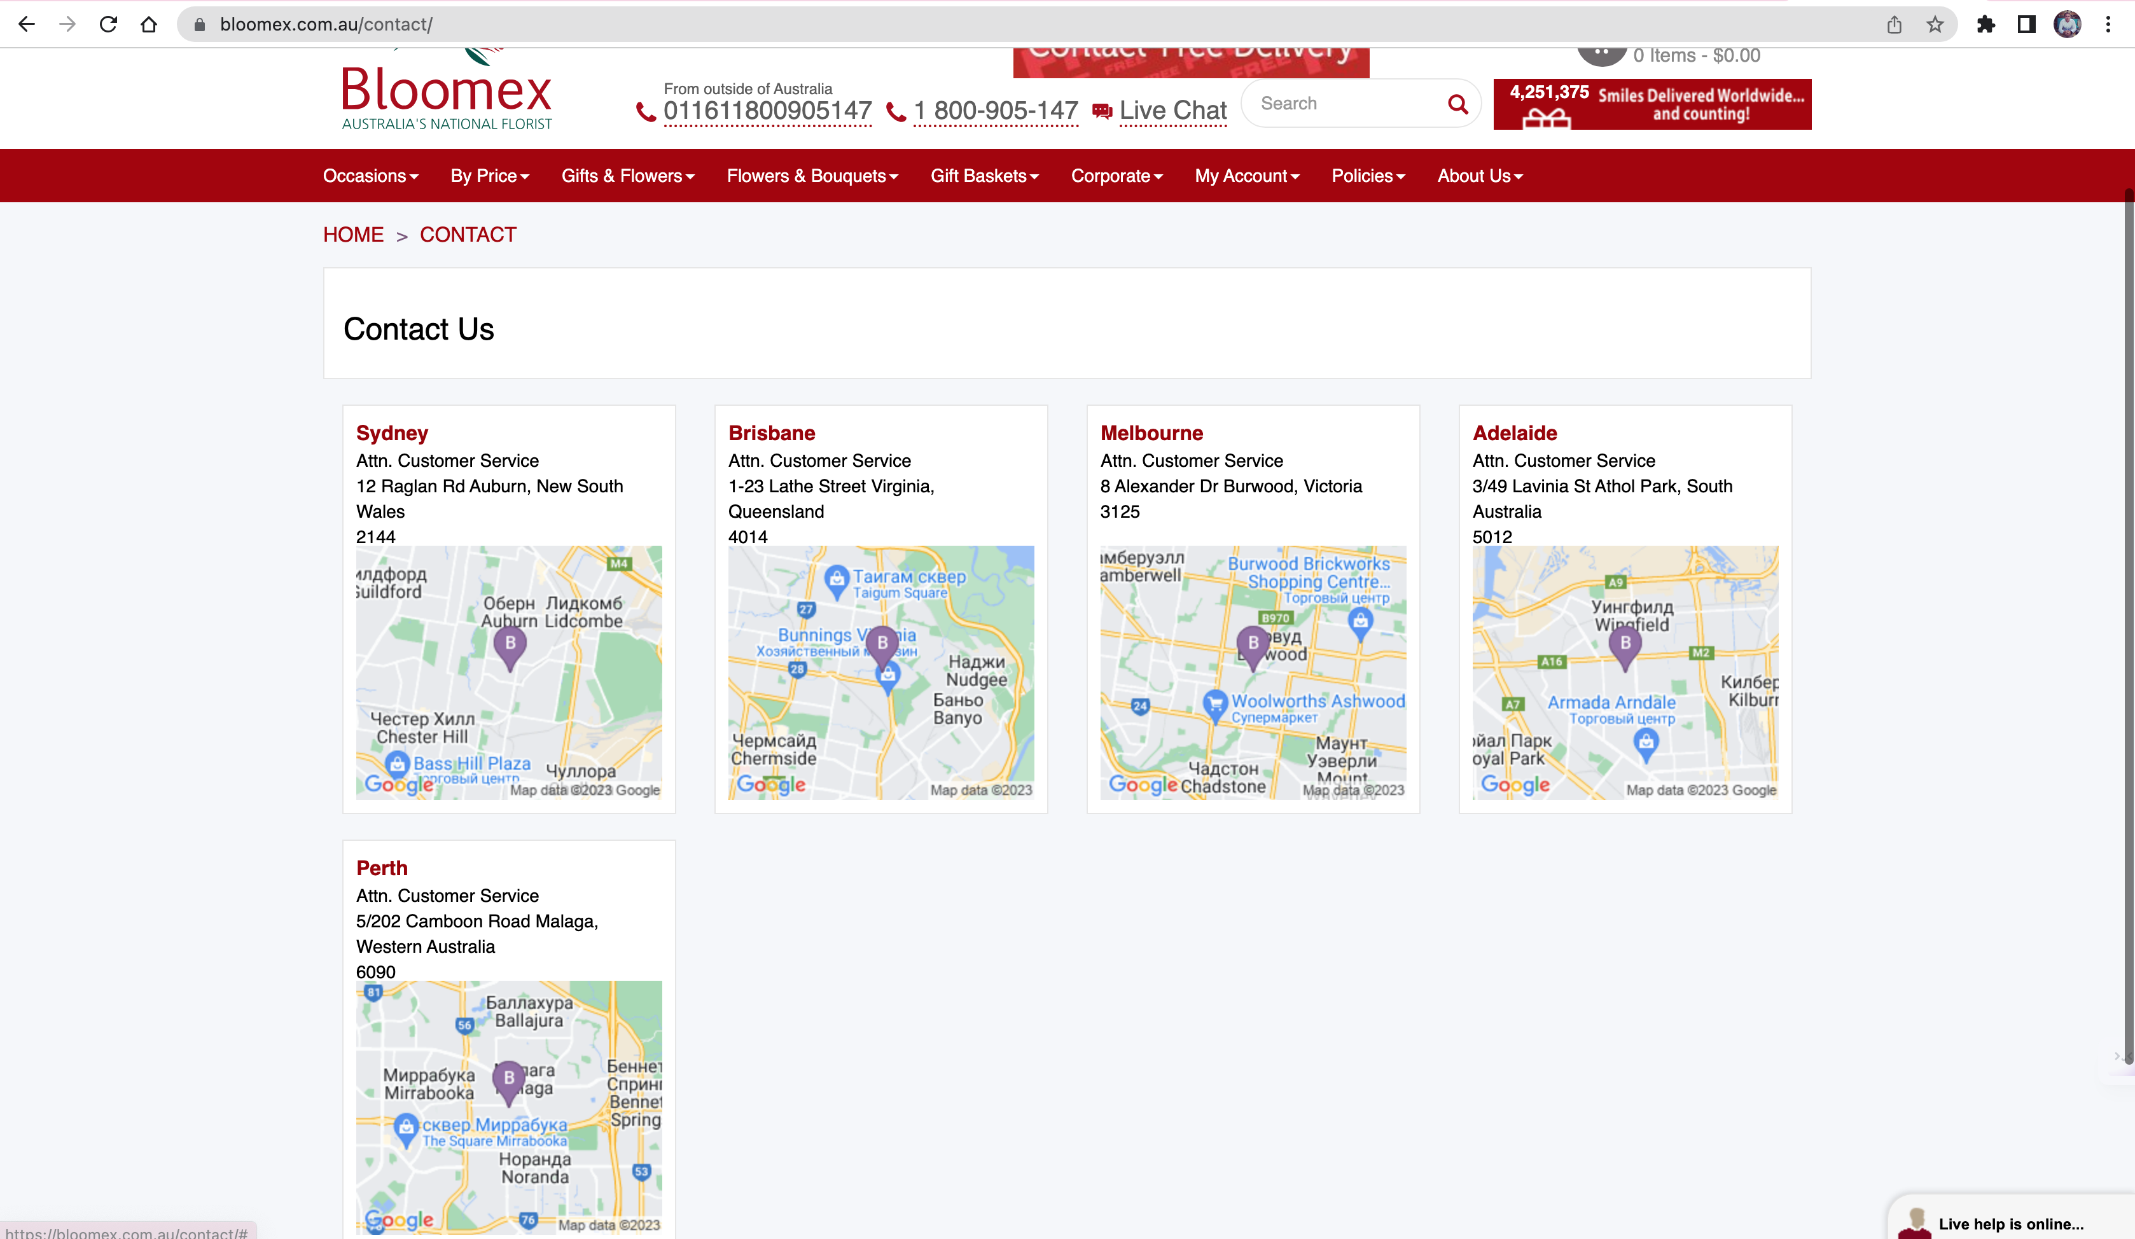Open the Adelaide office map
2135x1239 pixels.
(x=1625, y=672)
